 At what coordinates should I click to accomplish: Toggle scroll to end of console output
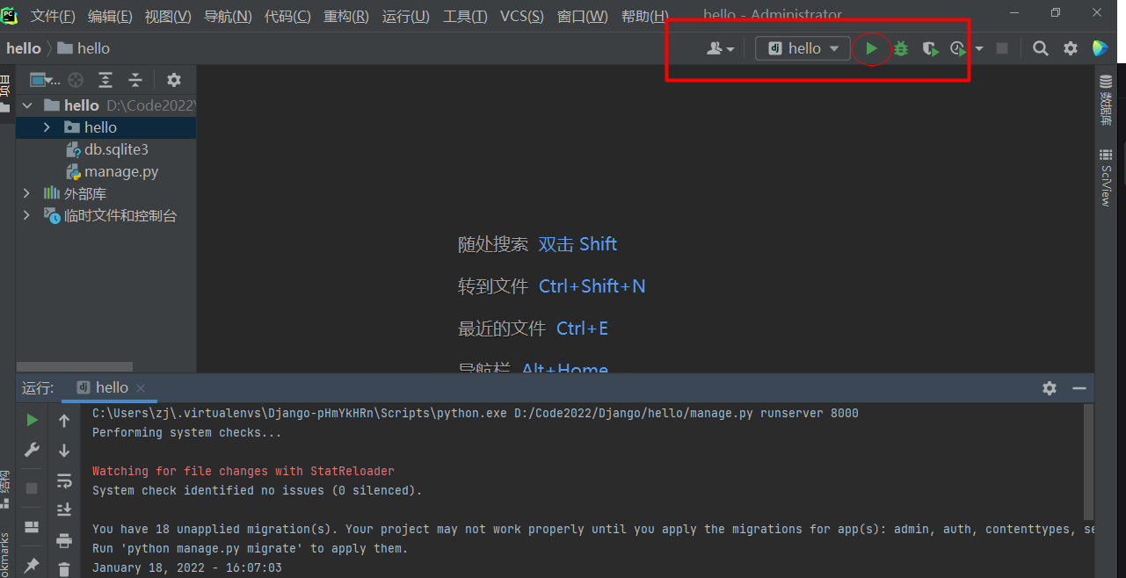64,510
